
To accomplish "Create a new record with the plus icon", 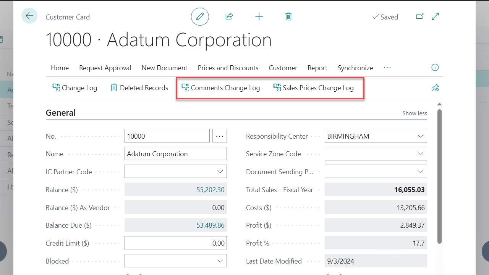I will [259, 16].
